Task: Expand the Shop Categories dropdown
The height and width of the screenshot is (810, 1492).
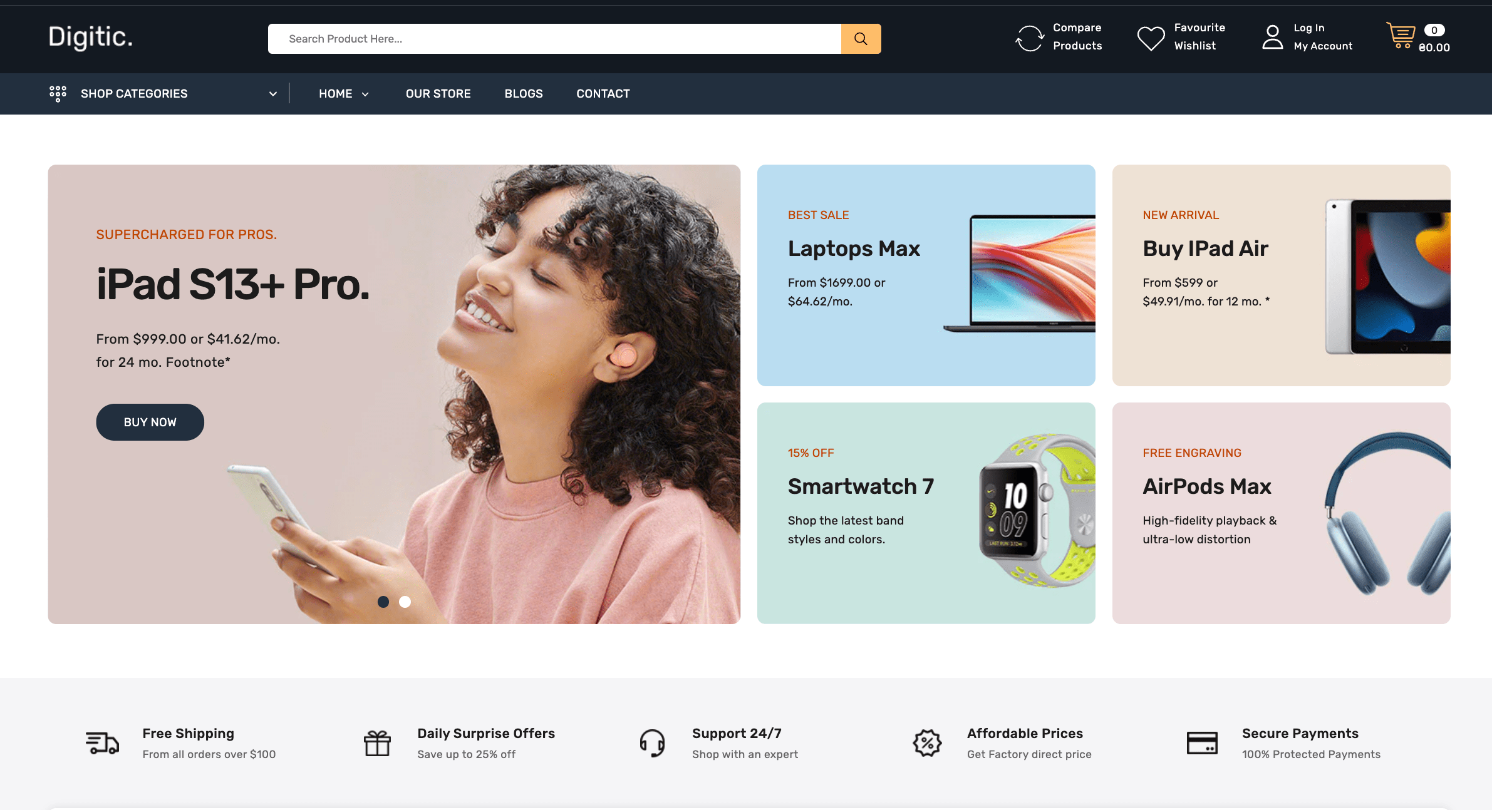Action: (x=163, y=94)
